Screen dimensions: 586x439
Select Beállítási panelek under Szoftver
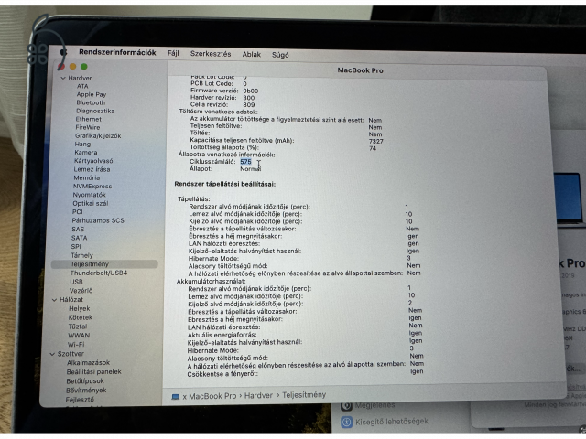click(x=93, y=372)
